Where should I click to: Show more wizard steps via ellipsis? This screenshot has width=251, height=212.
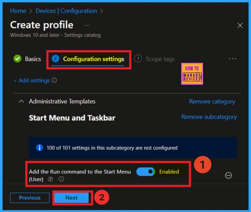pos(232,59)
